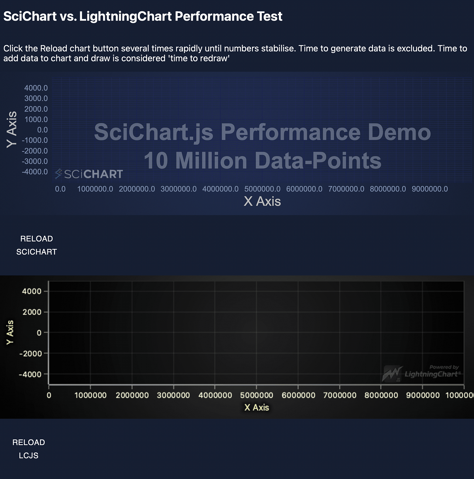The image size is (474, 479).
Task: Click the -4000.0 label on the SciChart Y axis
Action: [35, 172]
